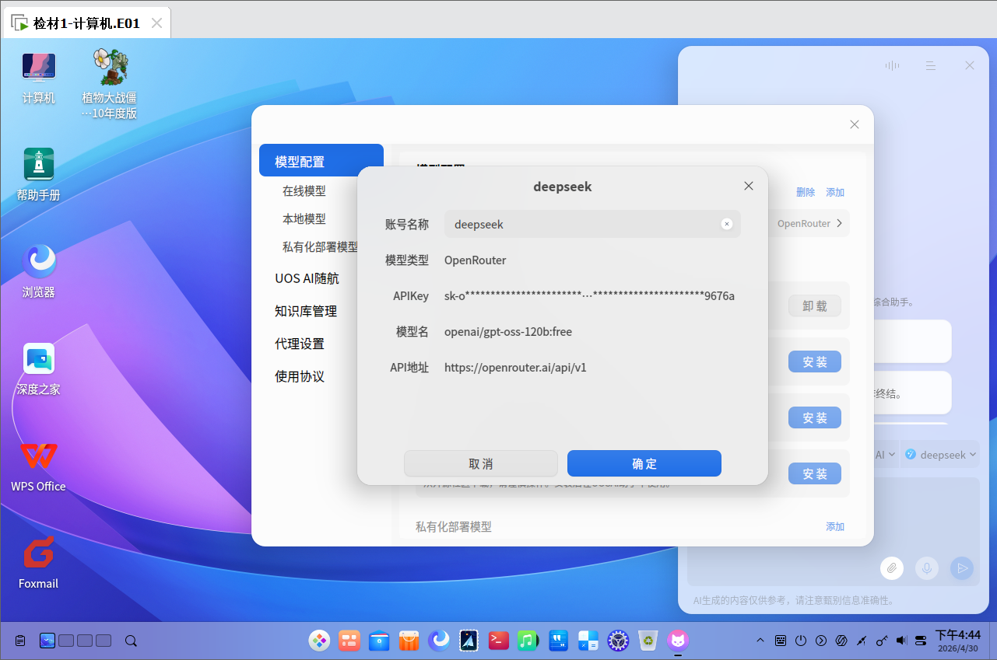The width and height of the screenshot is (997, 660).
Task: Select 在线模型 in the sidebar
Action: pos(304,190)
